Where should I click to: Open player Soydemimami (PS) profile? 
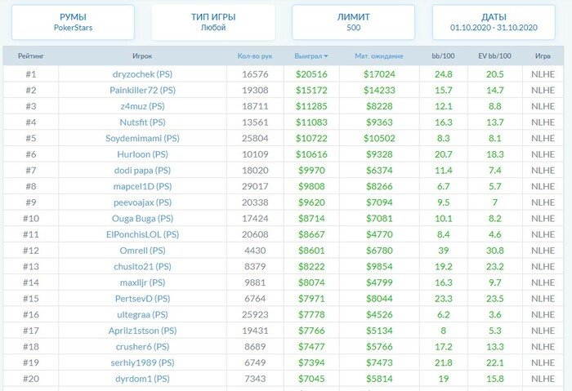point(142,138)
